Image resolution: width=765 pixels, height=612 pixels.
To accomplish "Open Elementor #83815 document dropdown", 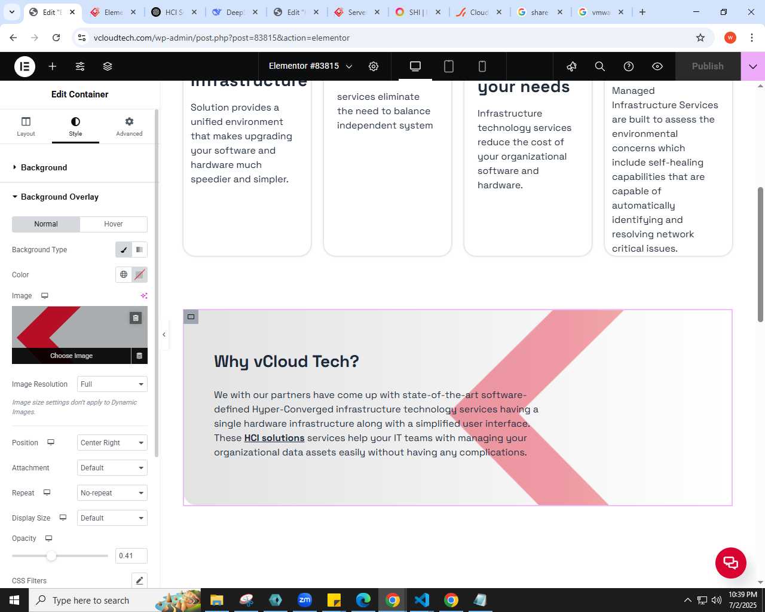I will point(311,66).
